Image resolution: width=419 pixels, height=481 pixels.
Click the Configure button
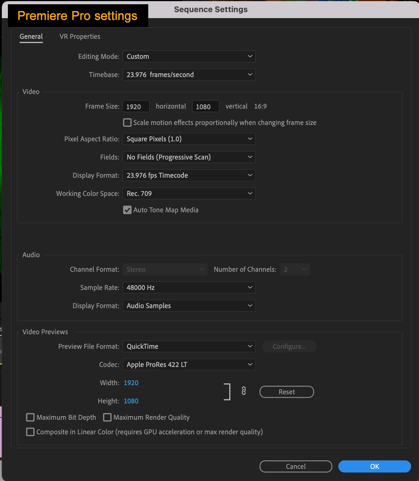coord(289,346)
